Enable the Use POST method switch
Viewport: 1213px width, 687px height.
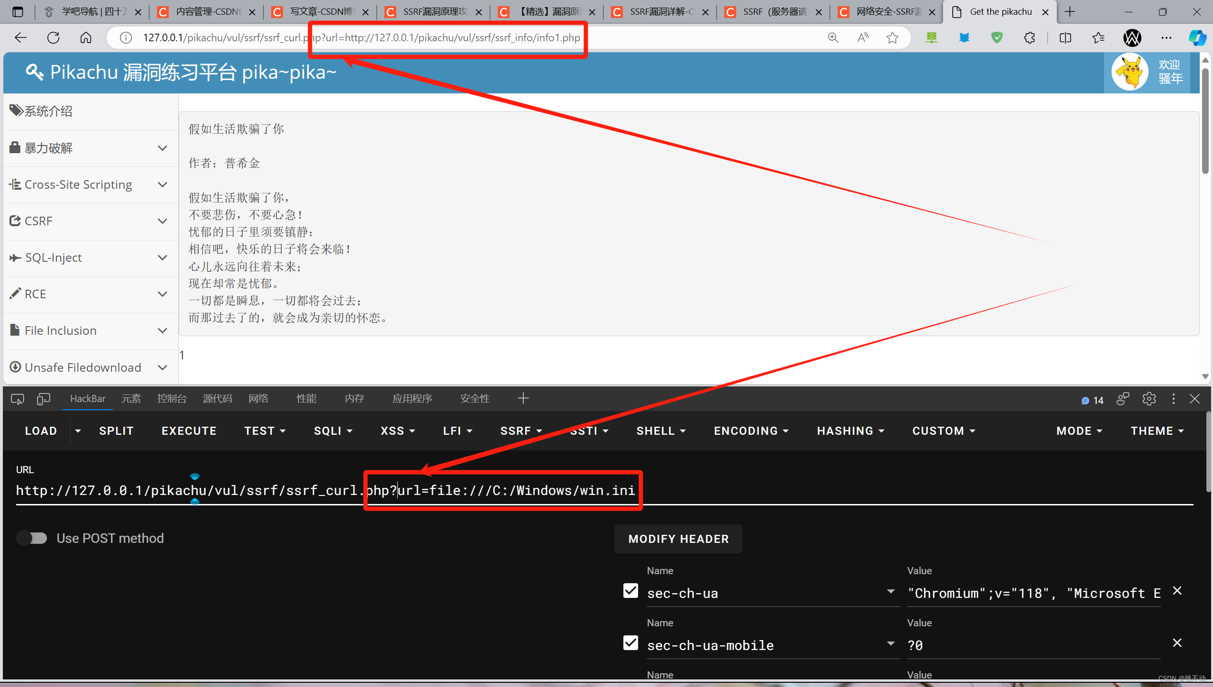pos(32,538)
